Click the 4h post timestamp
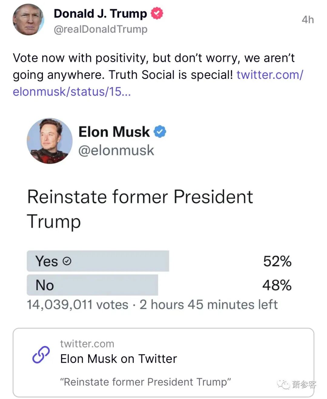The height and width of the screenshot is (399, 327). click(x=307, y=20)
